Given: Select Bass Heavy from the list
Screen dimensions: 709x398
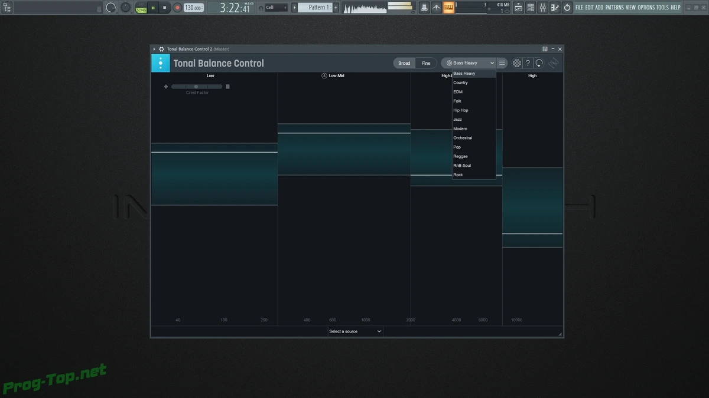Looking at the screenshot, I should tap(474, 74).
